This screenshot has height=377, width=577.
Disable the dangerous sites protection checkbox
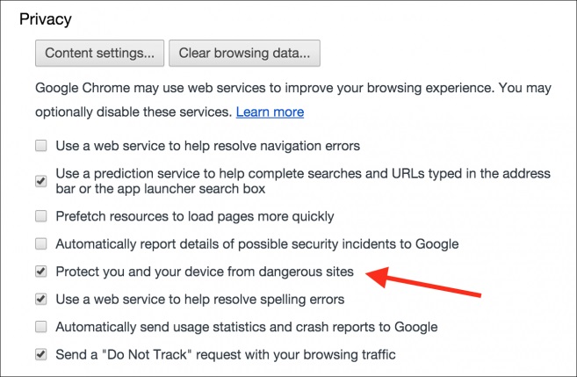[x=41, y=272]
